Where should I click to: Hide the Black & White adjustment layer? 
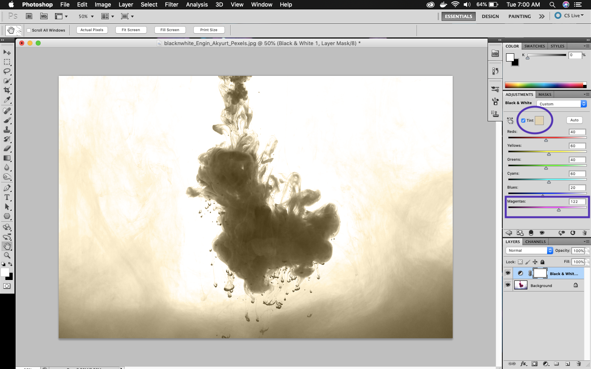508,273
